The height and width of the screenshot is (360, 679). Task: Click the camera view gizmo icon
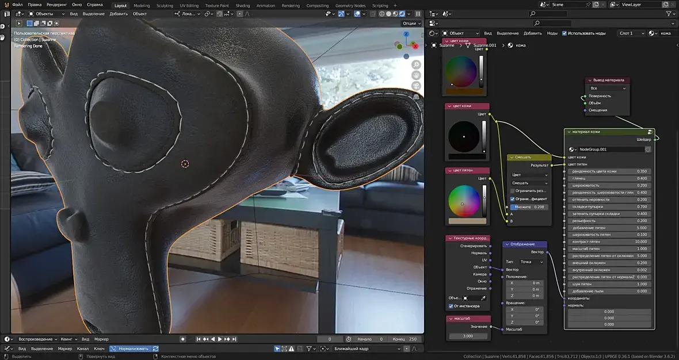click(416, 86)
